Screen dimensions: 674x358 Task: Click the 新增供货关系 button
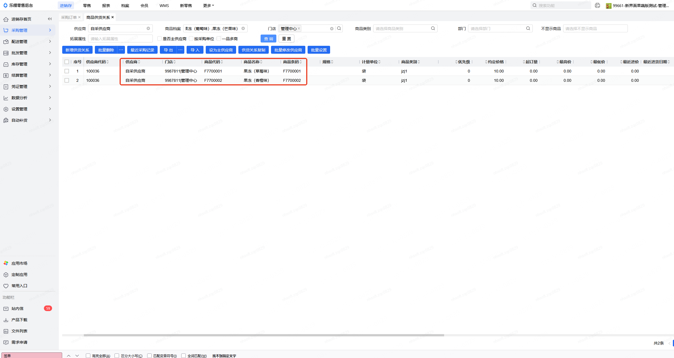pyautogui.click(x=77, y=50)
